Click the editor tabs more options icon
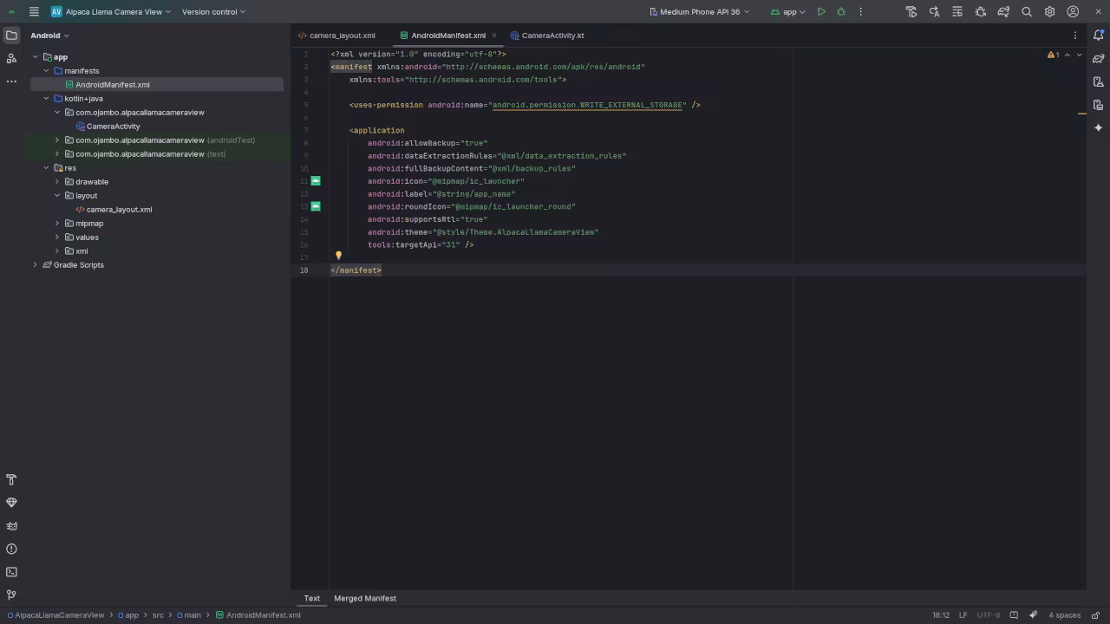Screen dimensions: 1110x624 [1075, 36]
